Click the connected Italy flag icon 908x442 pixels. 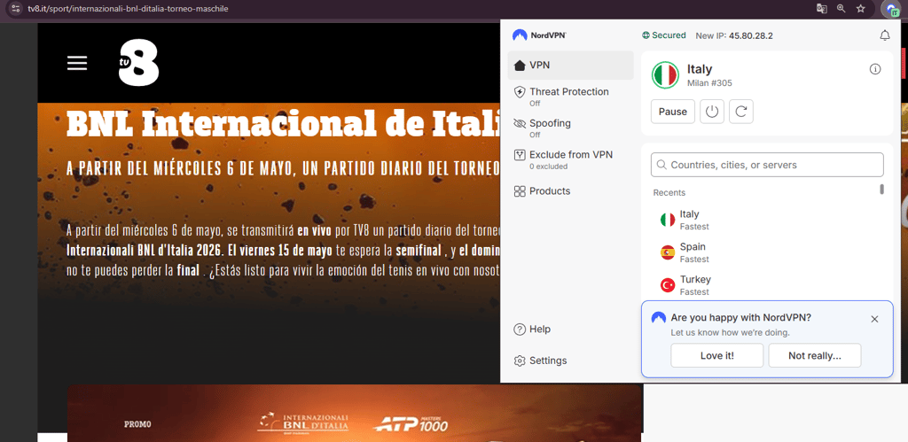coord(665,75)
